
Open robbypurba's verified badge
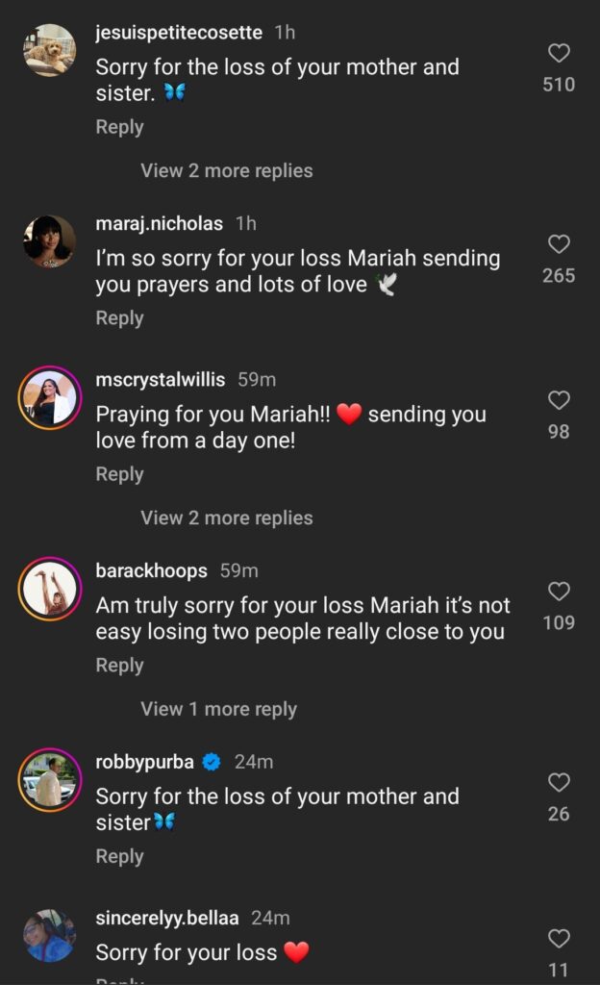tap(212, 762)
